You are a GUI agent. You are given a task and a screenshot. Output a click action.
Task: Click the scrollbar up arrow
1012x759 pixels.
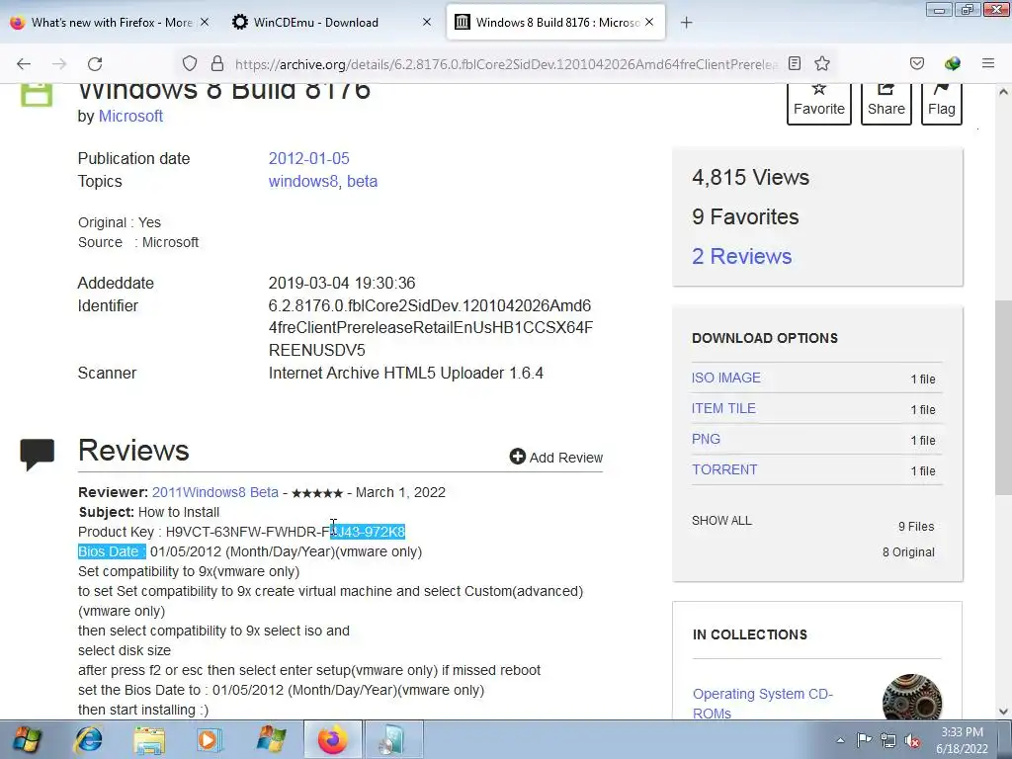pos(1003,92)
